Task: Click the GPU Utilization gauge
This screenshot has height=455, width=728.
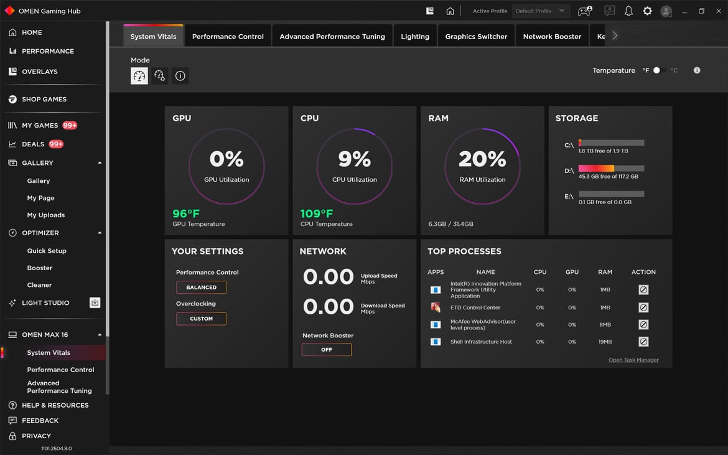Action: pyautogui.click(x=226, y=166)
